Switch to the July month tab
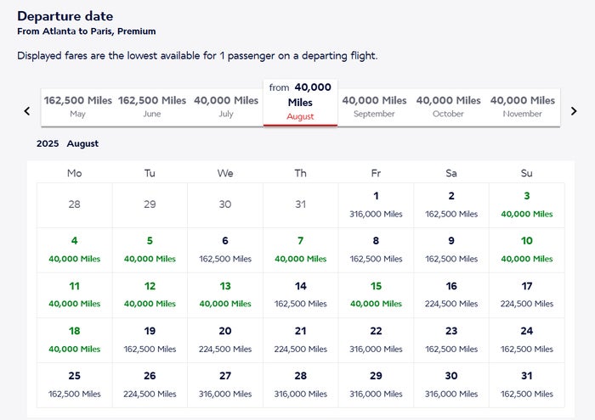 click(226, 107)
